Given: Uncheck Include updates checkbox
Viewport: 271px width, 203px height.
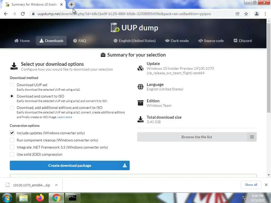Looking at the screenshot, I should point(12,133).
